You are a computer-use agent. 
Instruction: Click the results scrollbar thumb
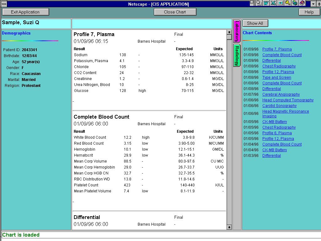point(229,37)
